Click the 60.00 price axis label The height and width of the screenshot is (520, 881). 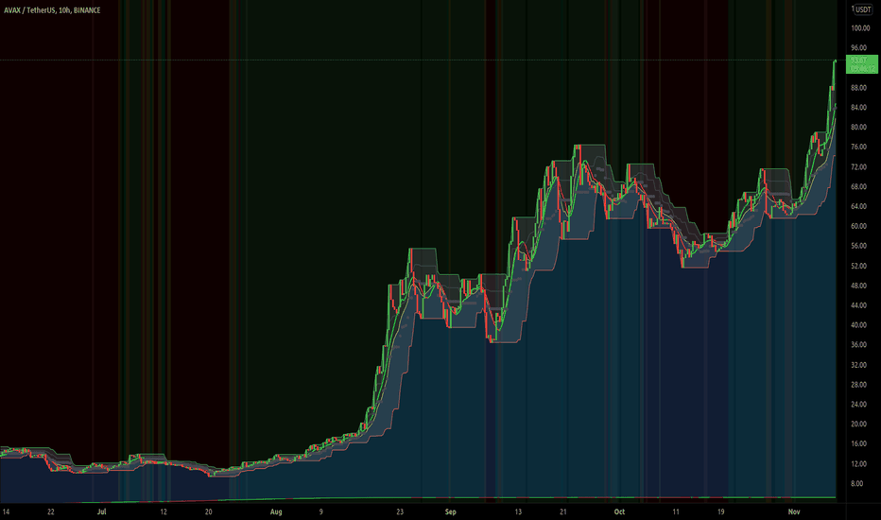coord(858,226)
